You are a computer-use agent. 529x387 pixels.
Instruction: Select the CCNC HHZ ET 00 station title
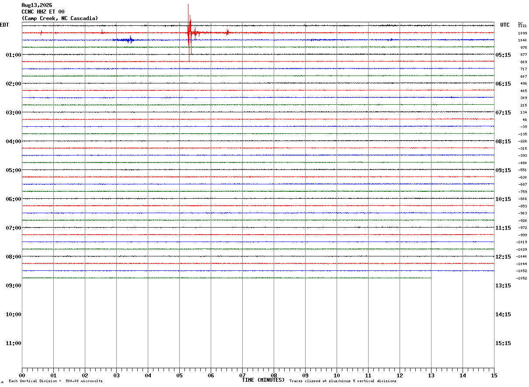[43, 12]
